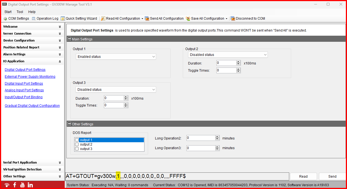
Task: Open the Read All Configuration dropdown arrow
Action: tap(142, 19)
